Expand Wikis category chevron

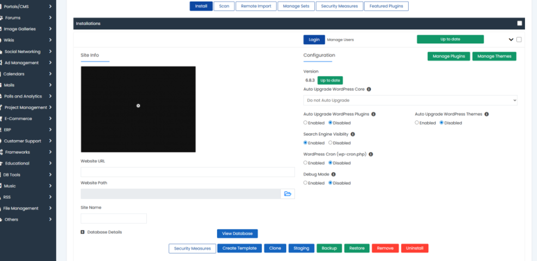(50, 40)
